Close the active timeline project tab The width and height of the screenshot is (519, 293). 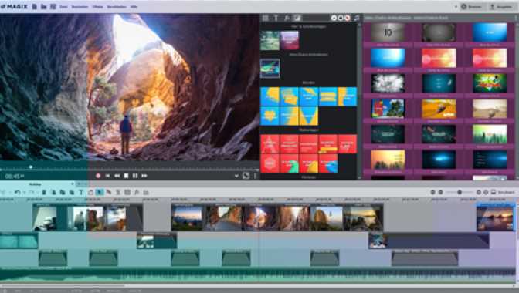coord(72,184)
